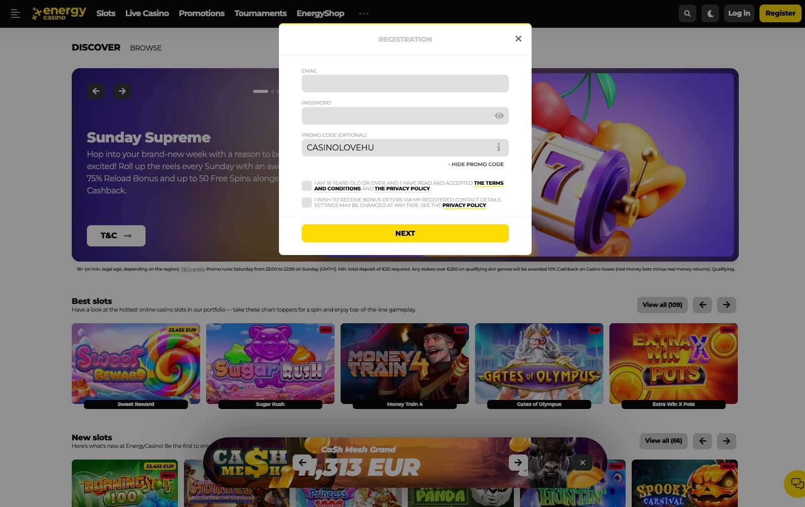Open Slots menu item
The image size is (805, 507).
coord(106,13)
